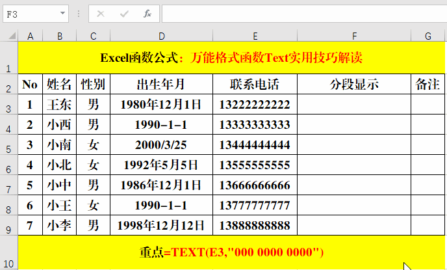Select row 7 header
The image size is (447, 270).
(9, 185)
